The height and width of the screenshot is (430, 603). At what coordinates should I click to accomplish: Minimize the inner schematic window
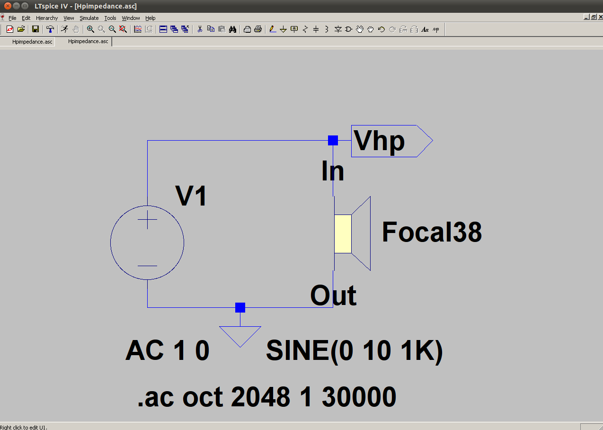click(x=587, y=17)
